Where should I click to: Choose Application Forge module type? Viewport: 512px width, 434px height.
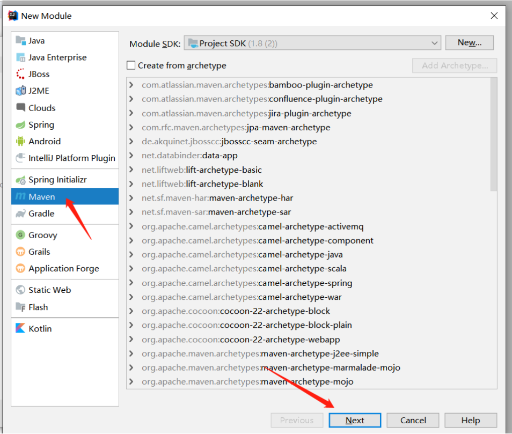pyautogui.click(x=65, y=268)
